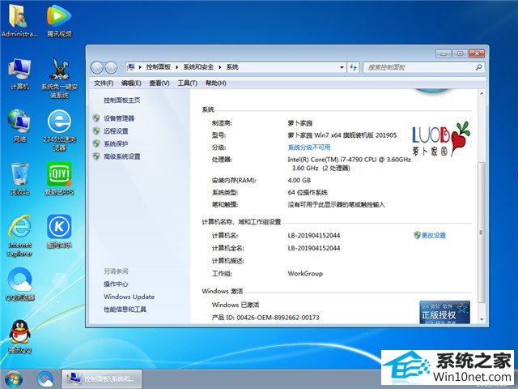Click the 系统分级不可用 rating link

pyautogui.click(x=309, y=147)
